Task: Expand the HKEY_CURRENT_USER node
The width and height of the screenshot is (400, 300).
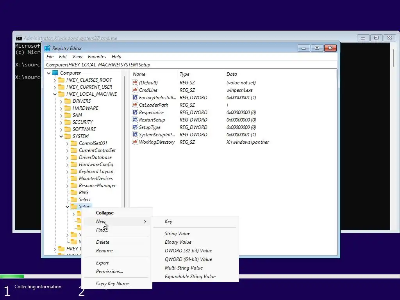Action: coord(55,87)
